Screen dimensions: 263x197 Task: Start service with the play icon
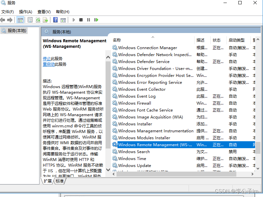[74, 20]
